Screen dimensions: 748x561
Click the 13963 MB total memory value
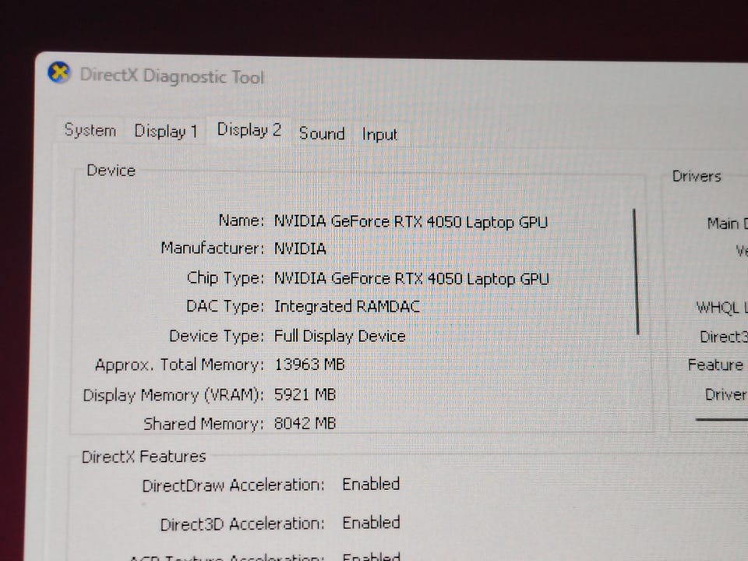pos(309,365)
